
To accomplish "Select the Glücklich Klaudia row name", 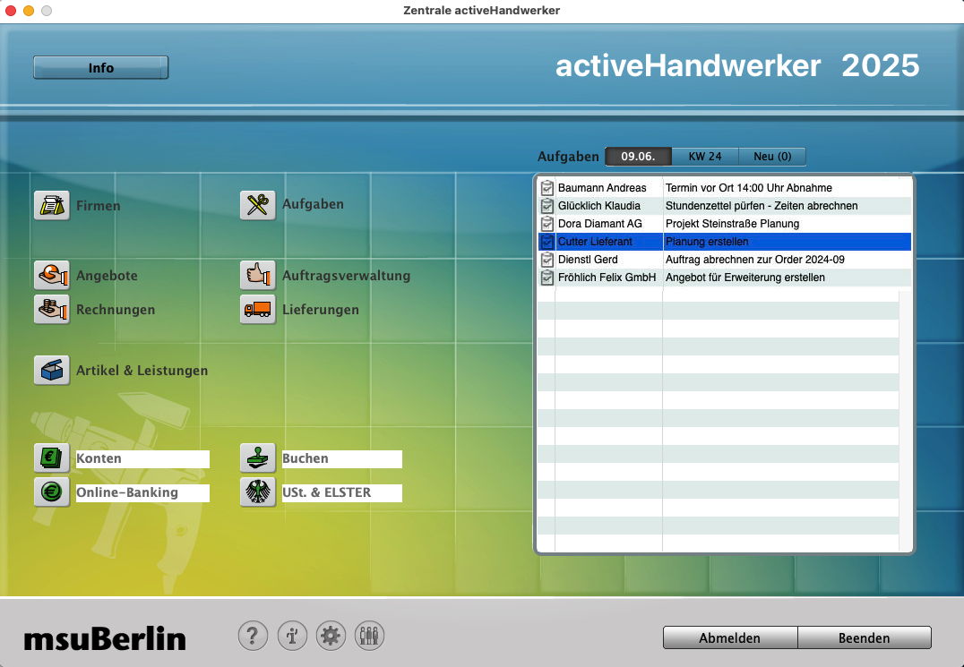I will tap(598, 206).
